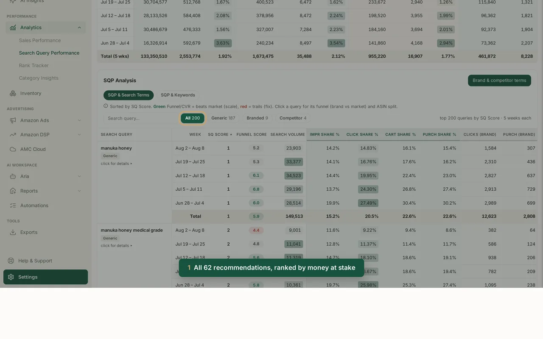The width and height of the screenshot is (543, 339).
Task: Click click share cell 27.49%
Action: [x=368, y=203]
